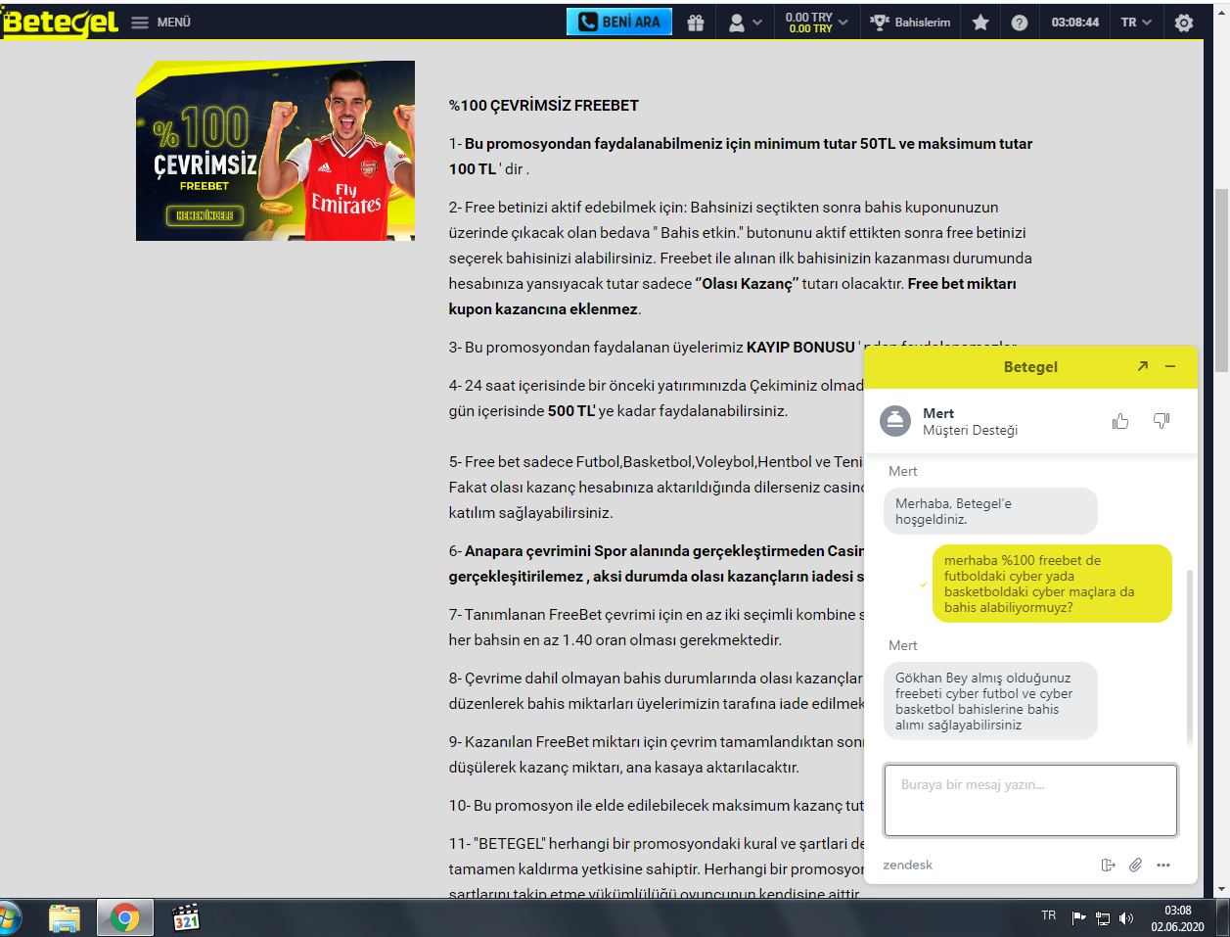The width and height of the screenshot is (1230, 937).
Task: Open Bahislerim my bets
Action: click(911, 23)
